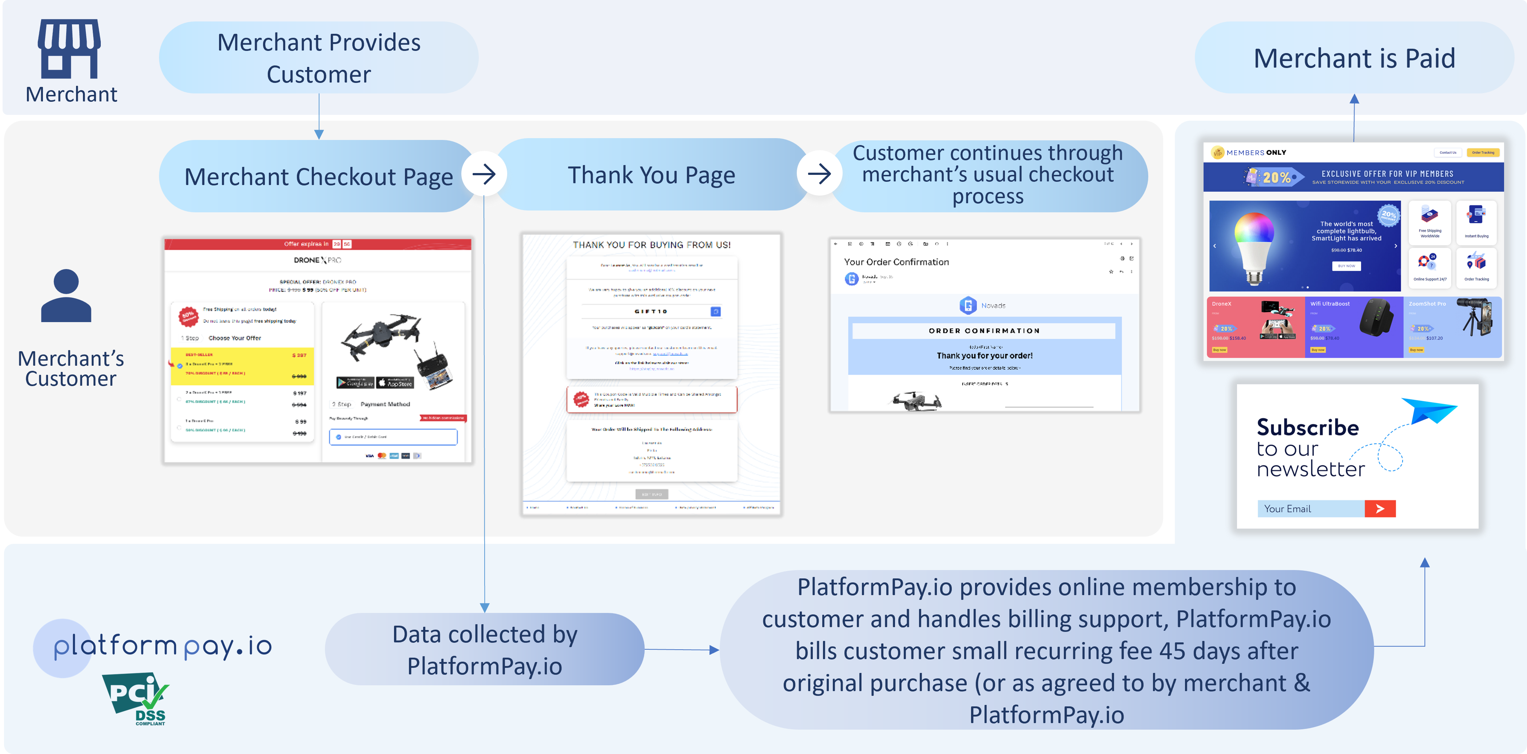Select the Visa payment icon

pos(369,456)
